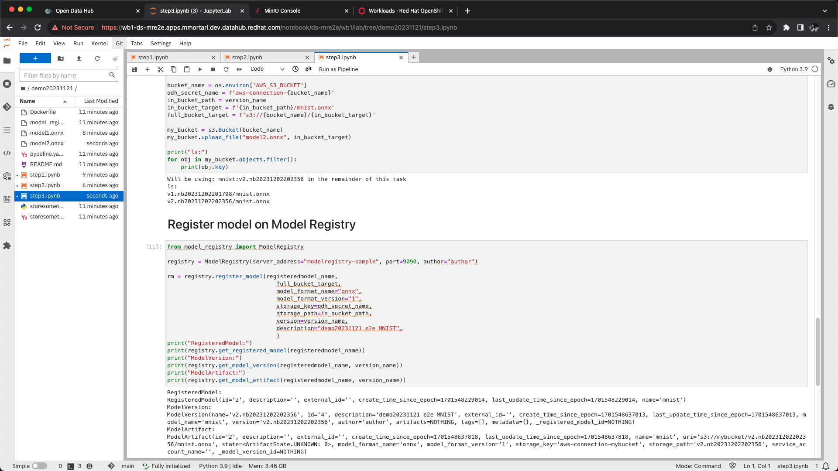The image size is (838, 471).
Task: Open the Kernel menu
Action: [99, 43]
